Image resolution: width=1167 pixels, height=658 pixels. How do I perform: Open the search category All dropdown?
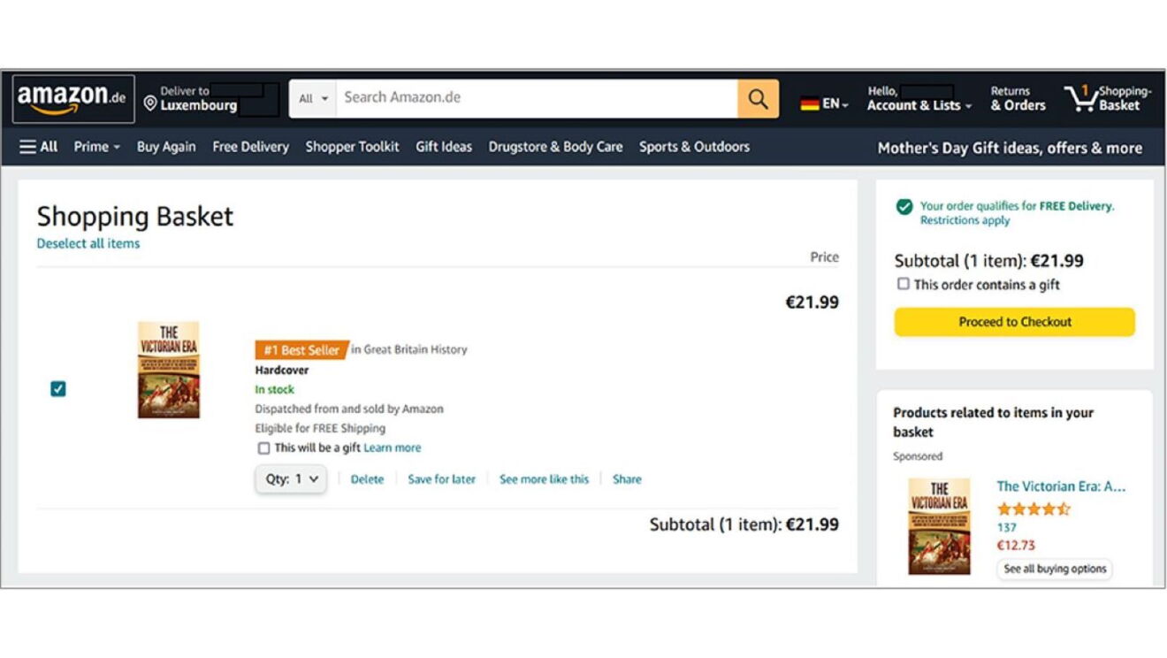[x=313, y=98]
